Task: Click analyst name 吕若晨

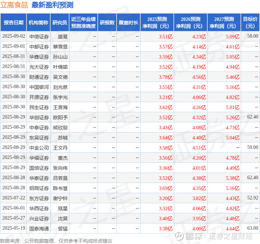Action: [x=60, y=178]
